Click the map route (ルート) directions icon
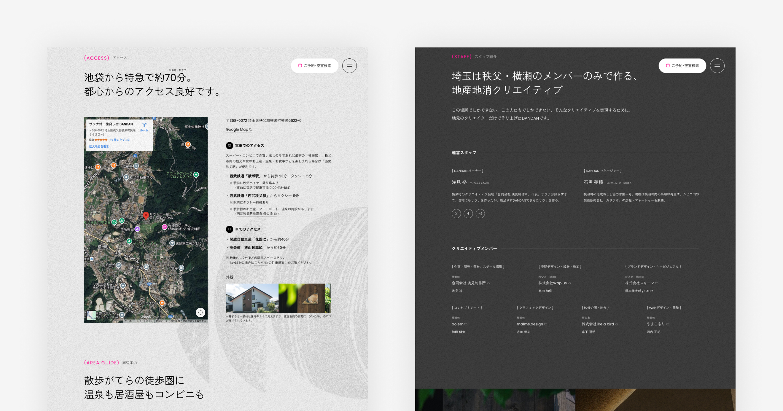The width and height of the screenshot is (783, 411). click(x=144, y=125)
